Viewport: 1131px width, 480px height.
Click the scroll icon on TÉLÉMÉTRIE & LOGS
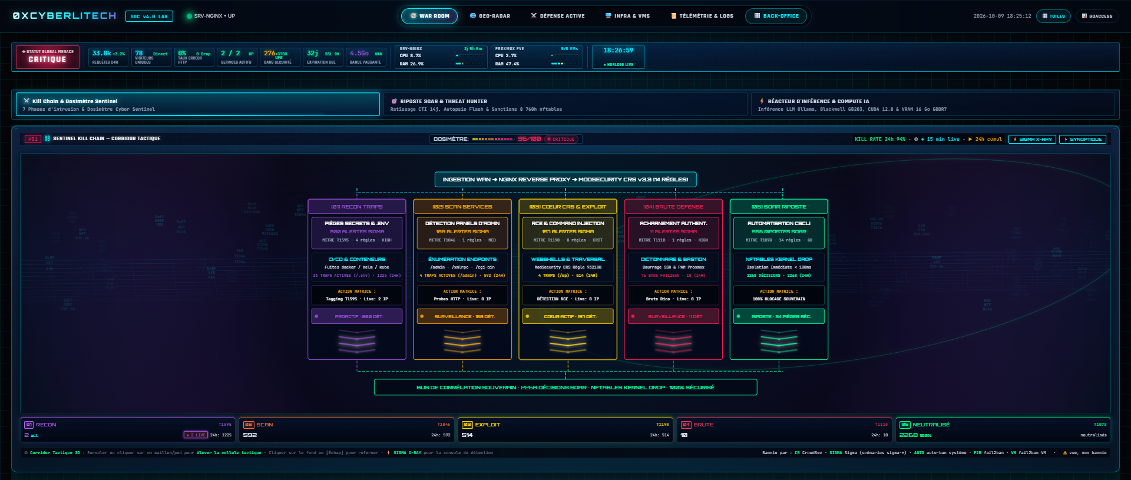tap(673, 16)
